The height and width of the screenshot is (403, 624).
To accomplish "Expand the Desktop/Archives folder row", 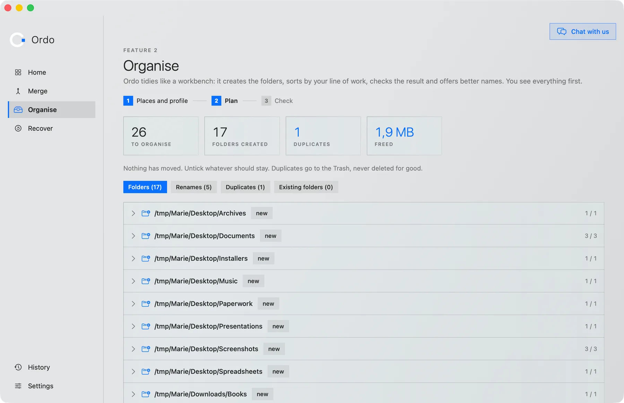I will point(133,213).
